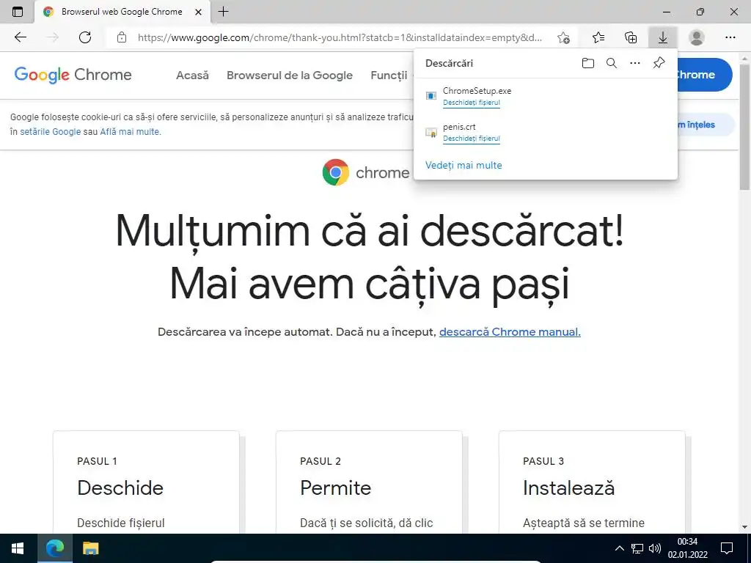Click the network tray icon
This screenshot has height=563, width=751.
[637, 548]
